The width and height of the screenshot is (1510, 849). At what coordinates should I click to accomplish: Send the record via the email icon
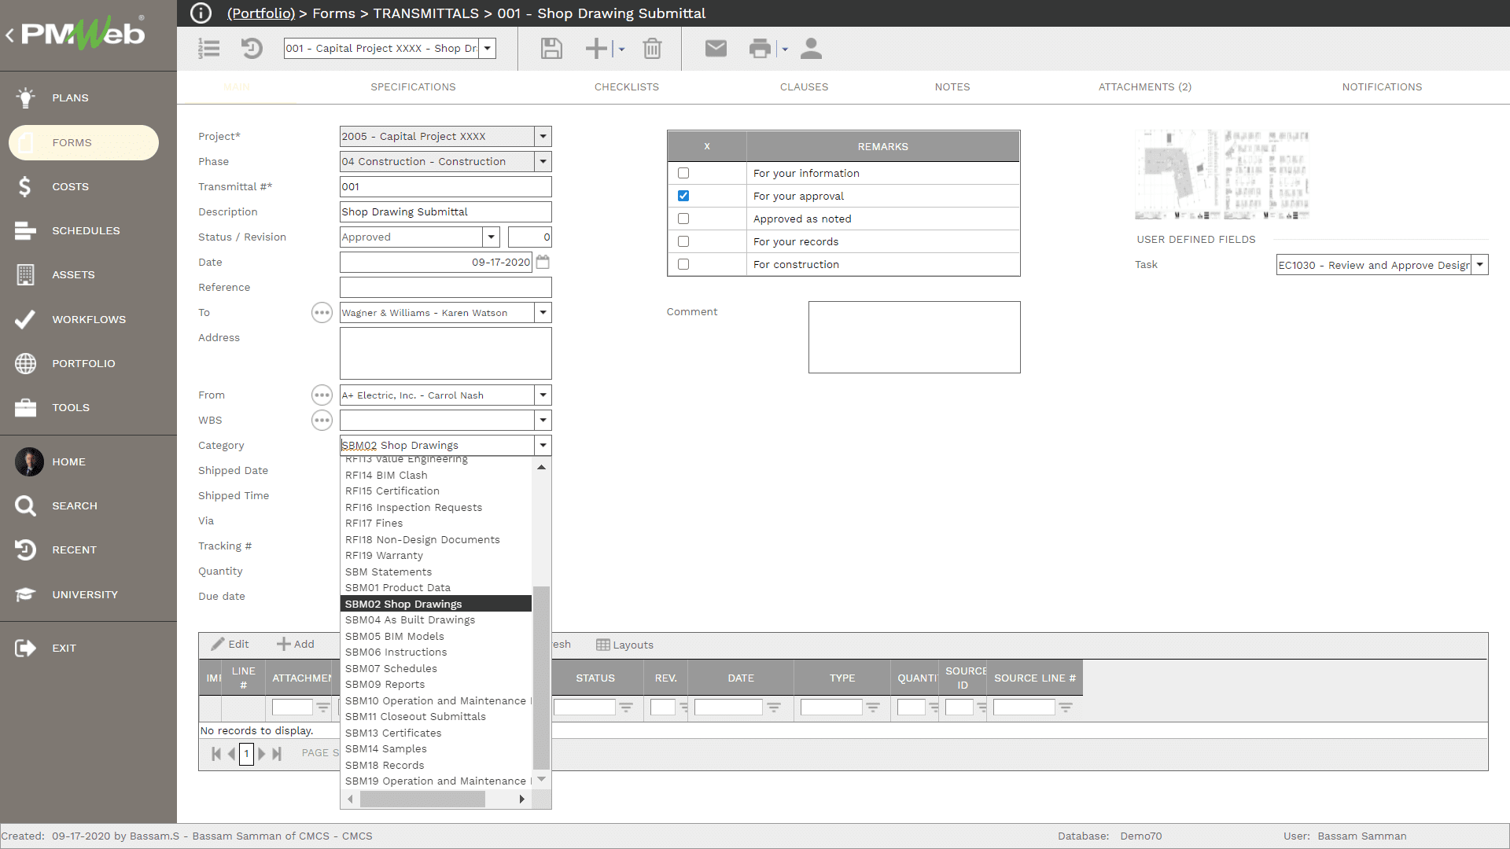715,48
